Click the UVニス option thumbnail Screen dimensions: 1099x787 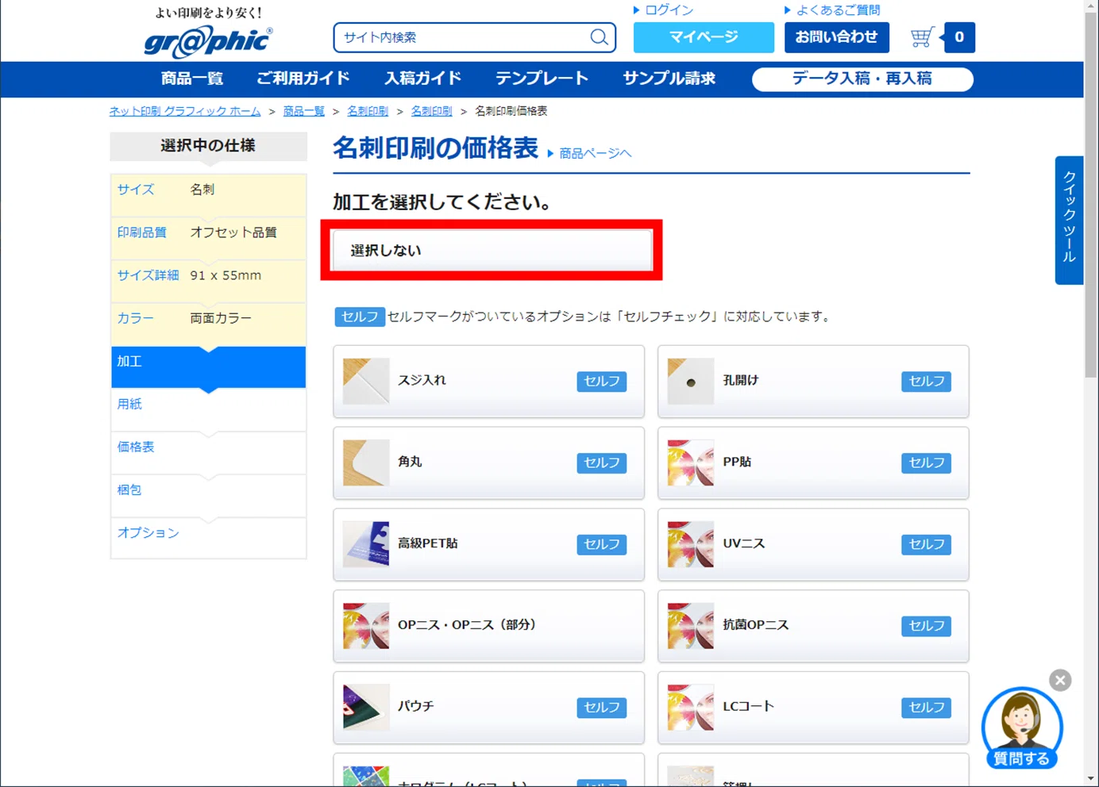pos(691,544)
